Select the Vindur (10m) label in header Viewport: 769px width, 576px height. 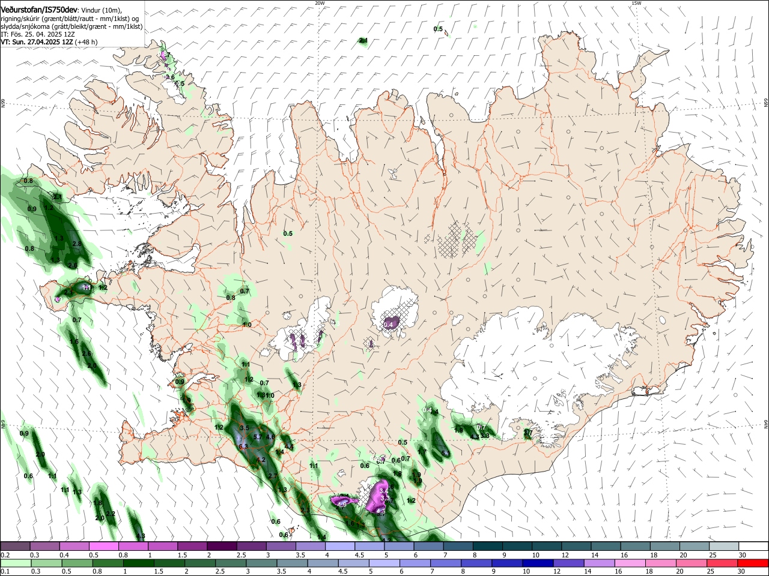coord(102,10)
